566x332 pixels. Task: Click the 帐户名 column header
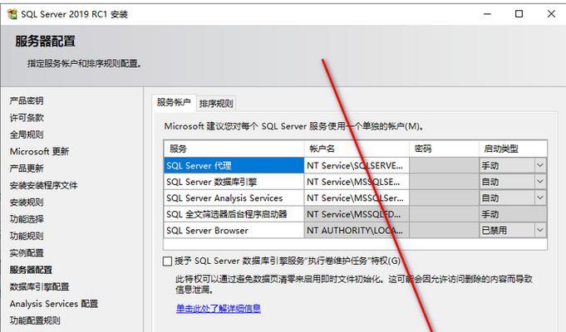tap(357, 149)
